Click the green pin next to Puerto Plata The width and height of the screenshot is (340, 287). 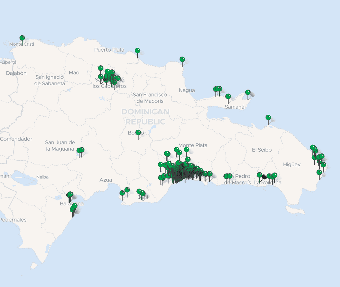click(138, 51)
